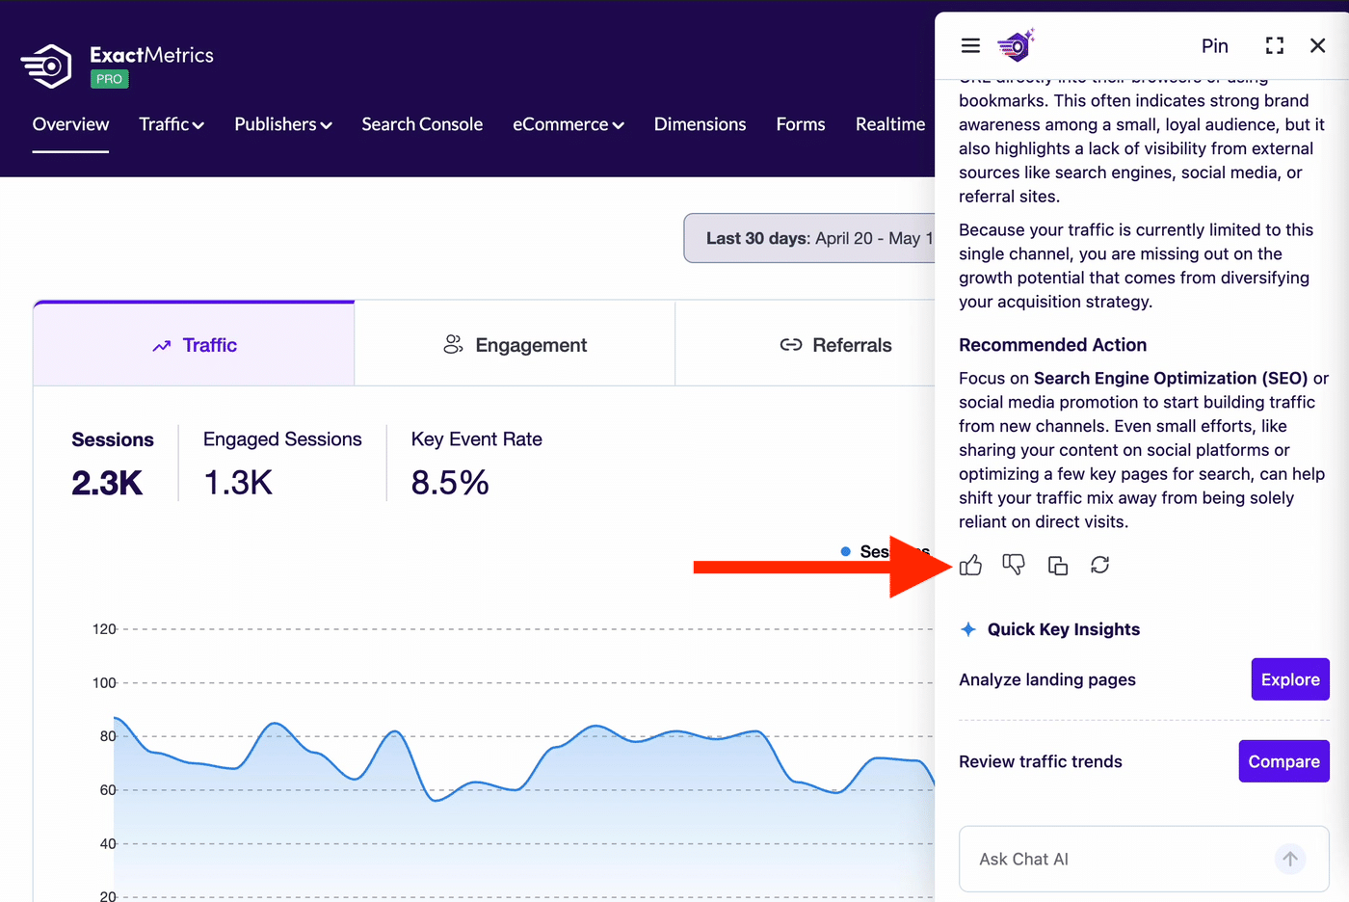Expand chat panel to fullscreen
The height and width of the screenshot is (902, 1349).
coord(1275,45)
